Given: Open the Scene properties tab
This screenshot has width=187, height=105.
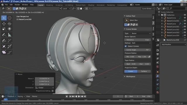Looking at the screenshot, I should [158, 62].
